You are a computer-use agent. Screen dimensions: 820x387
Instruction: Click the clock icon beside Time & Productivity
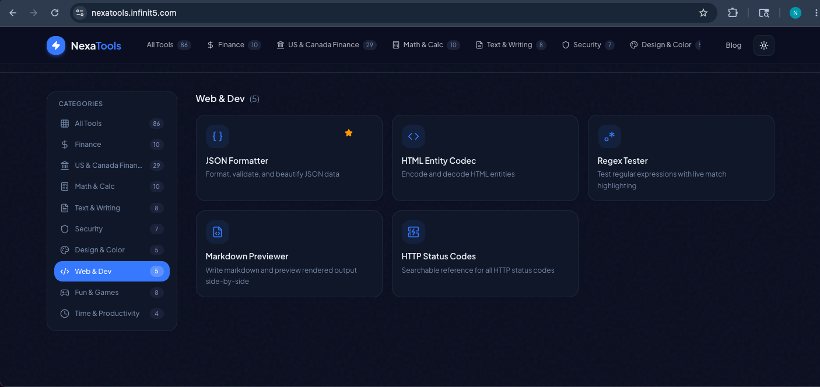coord(65,314)
